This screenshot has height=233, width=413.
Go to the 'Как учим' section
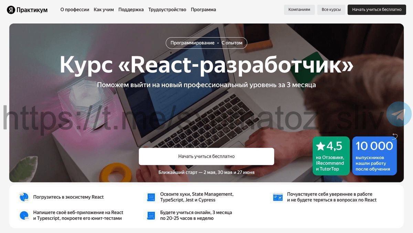point(104,10)
